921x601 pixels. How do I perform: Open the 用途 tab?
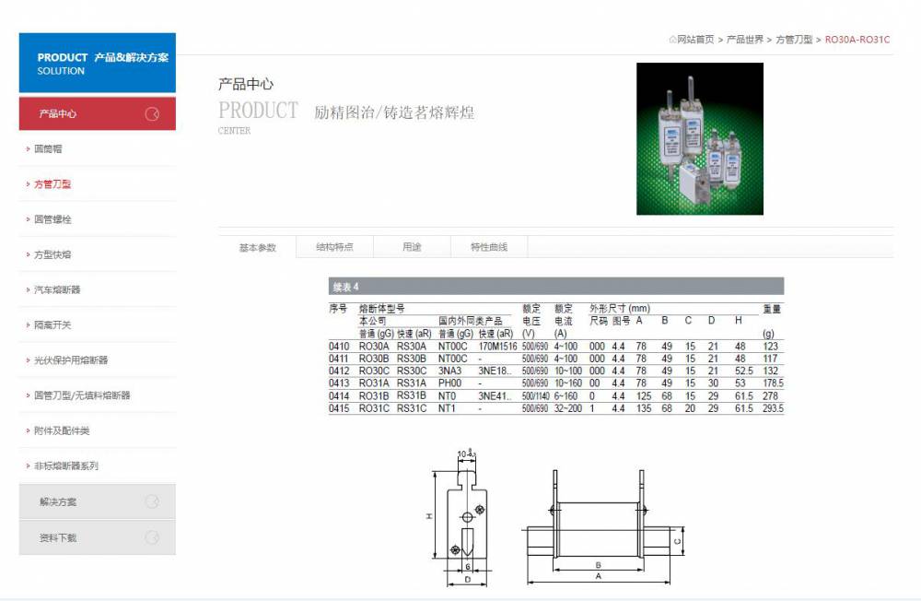[x=412, y=247]
